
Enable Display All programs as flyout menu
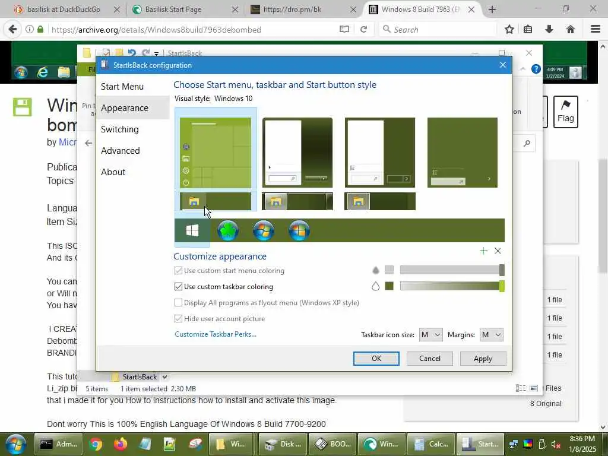pos(178,302)
